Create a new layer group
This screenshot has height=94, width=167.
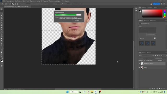159,89
